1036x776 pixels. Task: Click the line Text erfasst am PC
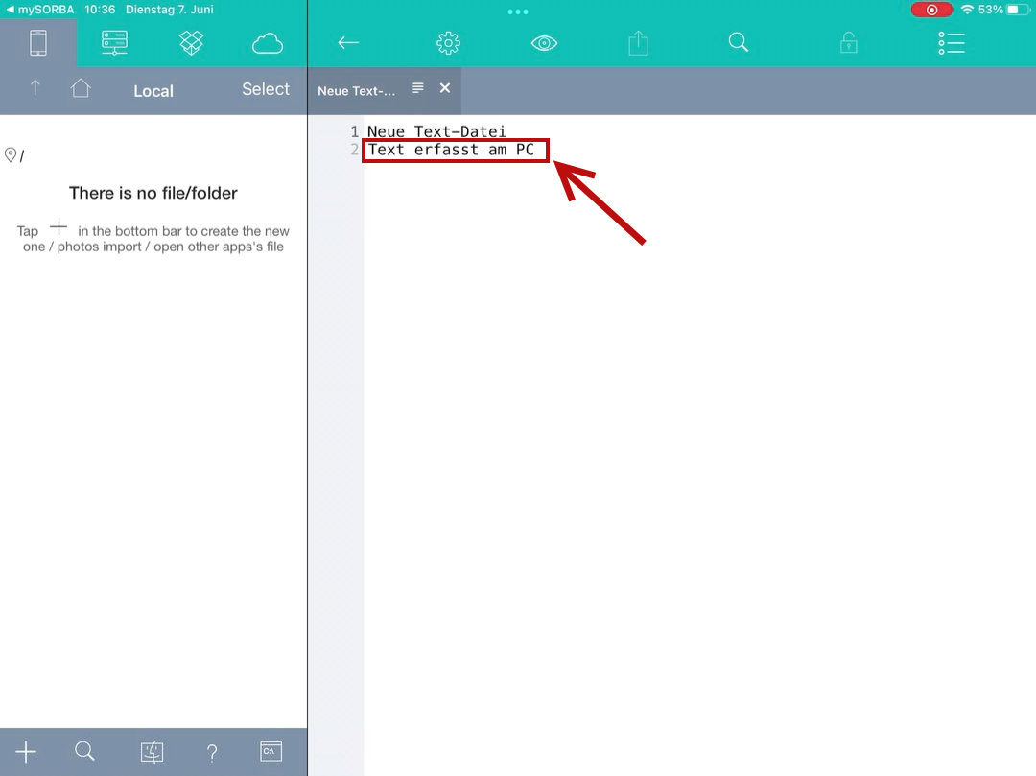click(x=451, y=151)
